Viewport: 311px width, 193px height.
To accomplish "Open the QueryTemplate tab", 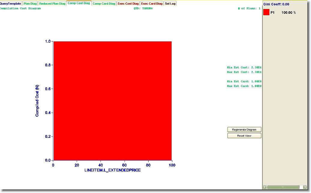I will (11, 4).
